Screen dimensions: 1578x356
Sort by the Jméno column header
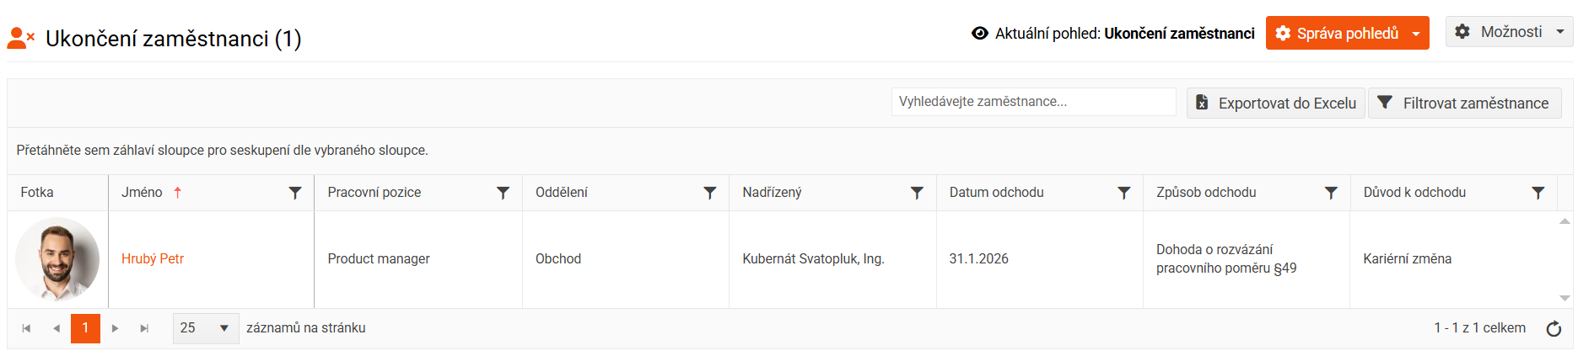pyautogui.click(x=142, y=193)
